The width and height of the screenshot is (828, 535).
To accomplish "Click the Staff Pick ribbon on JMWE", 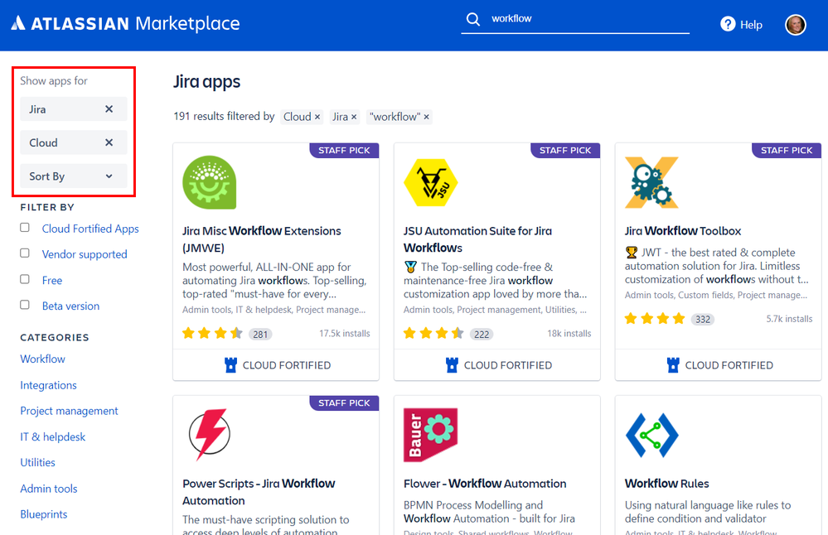I will (344, 151).
